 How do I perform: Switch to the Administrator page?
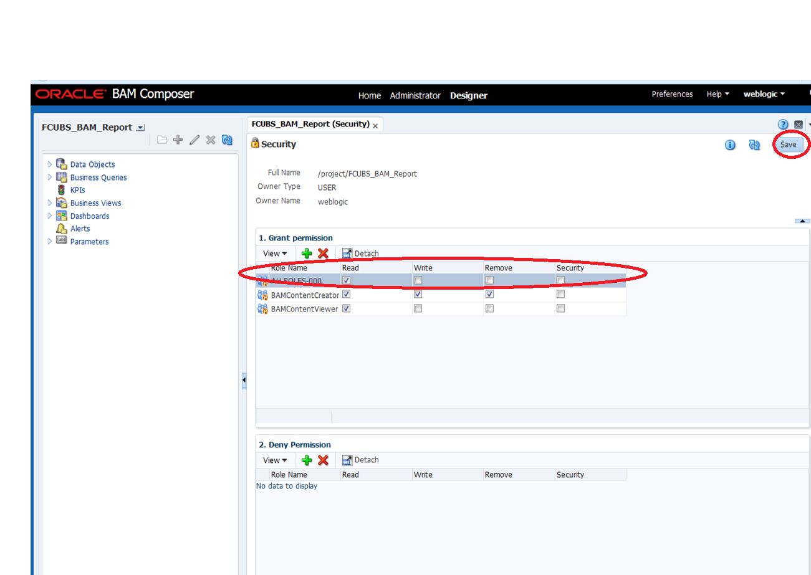tap(415, 95)
